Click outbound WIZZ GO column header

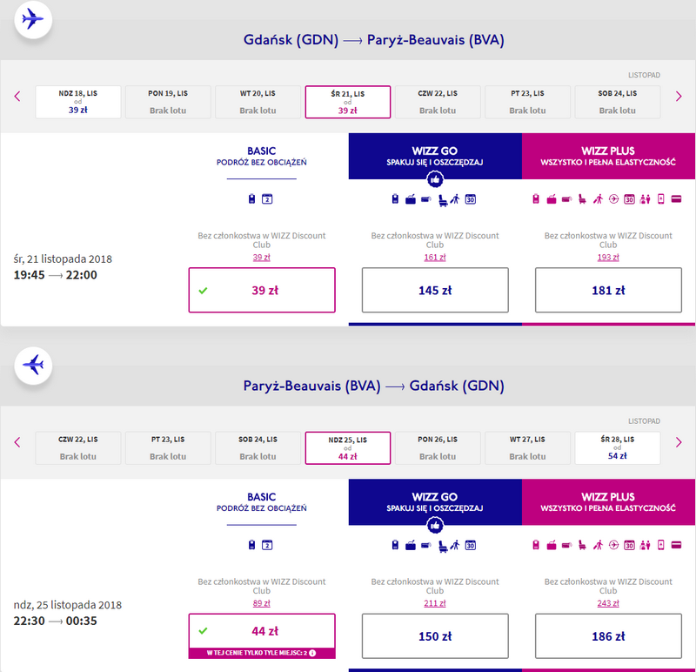(x=435, y=156)
